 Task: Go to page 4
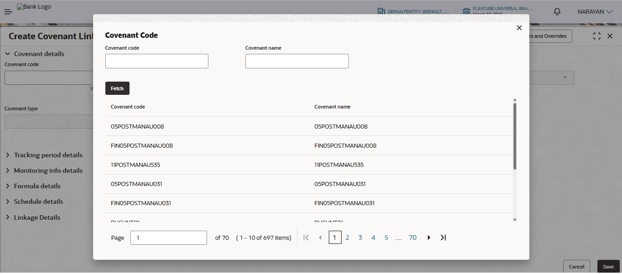(x=373, y=238)
